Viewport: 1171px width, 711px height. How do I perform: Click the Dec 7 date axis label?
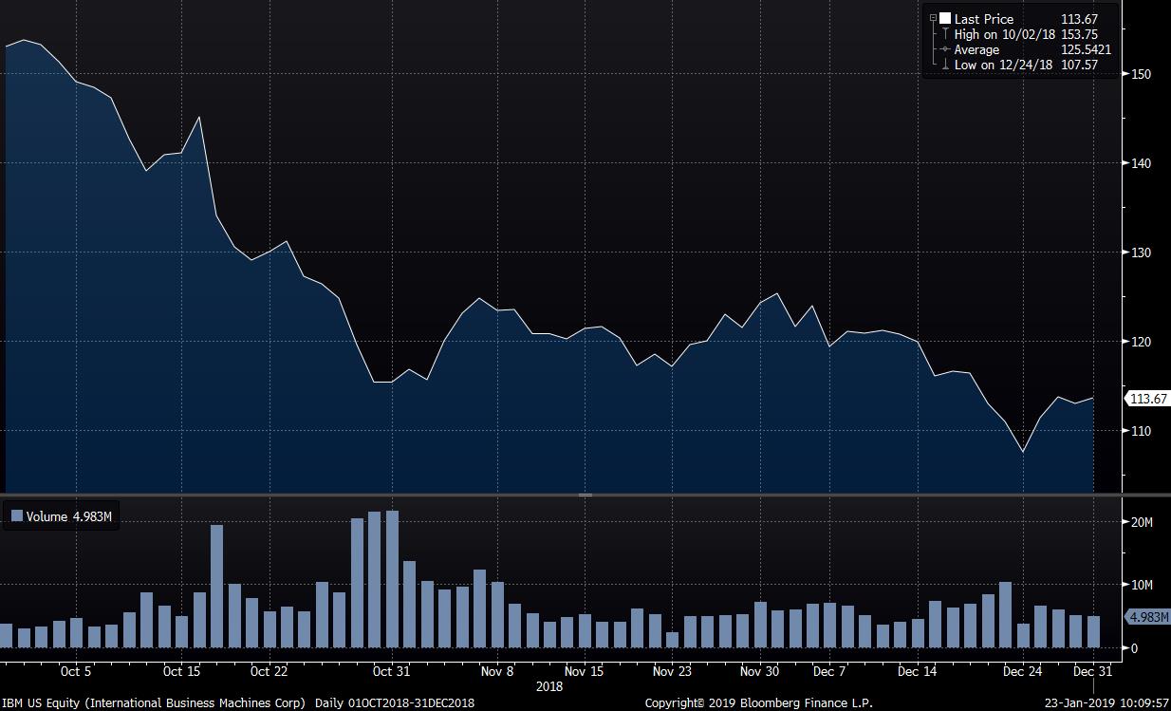pos(829,671)
